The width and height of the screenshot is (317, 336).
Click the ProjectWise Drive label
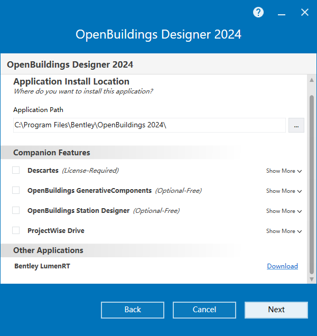point(56,231)
